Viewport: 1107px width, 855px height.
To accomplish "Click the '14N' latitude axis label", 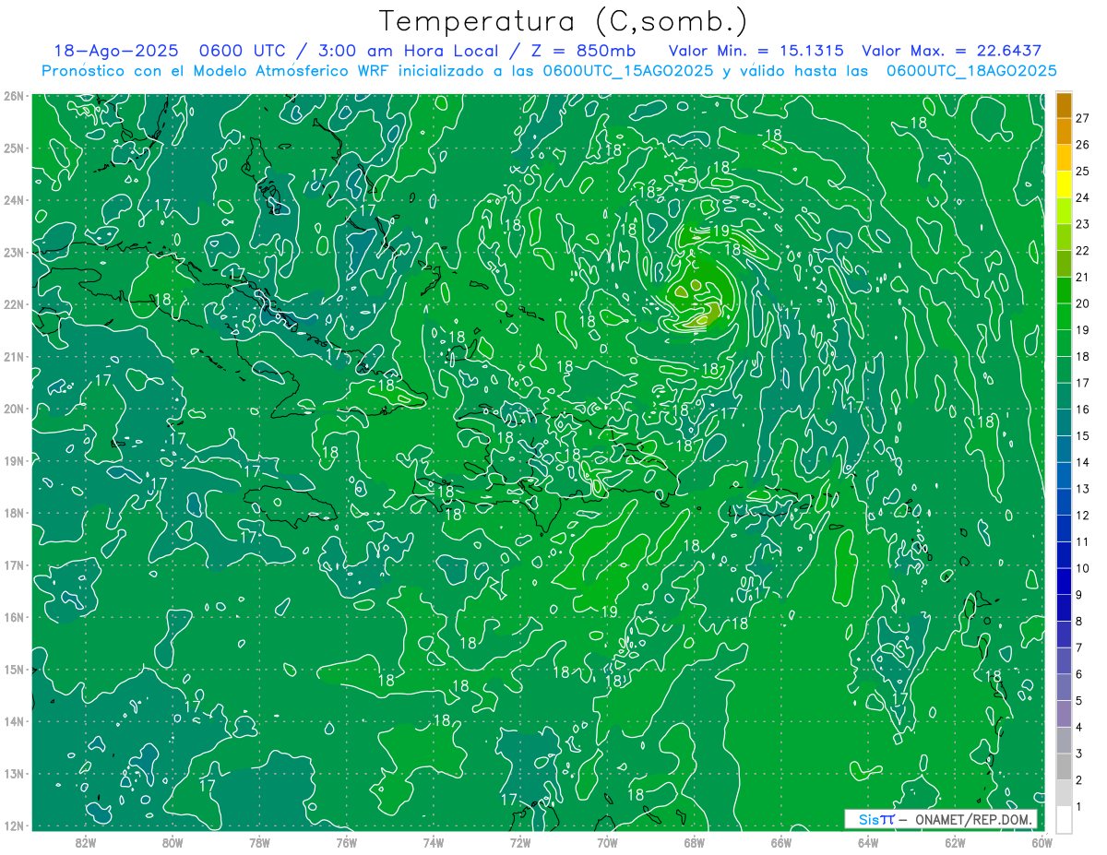I will [x=14, y=721].
